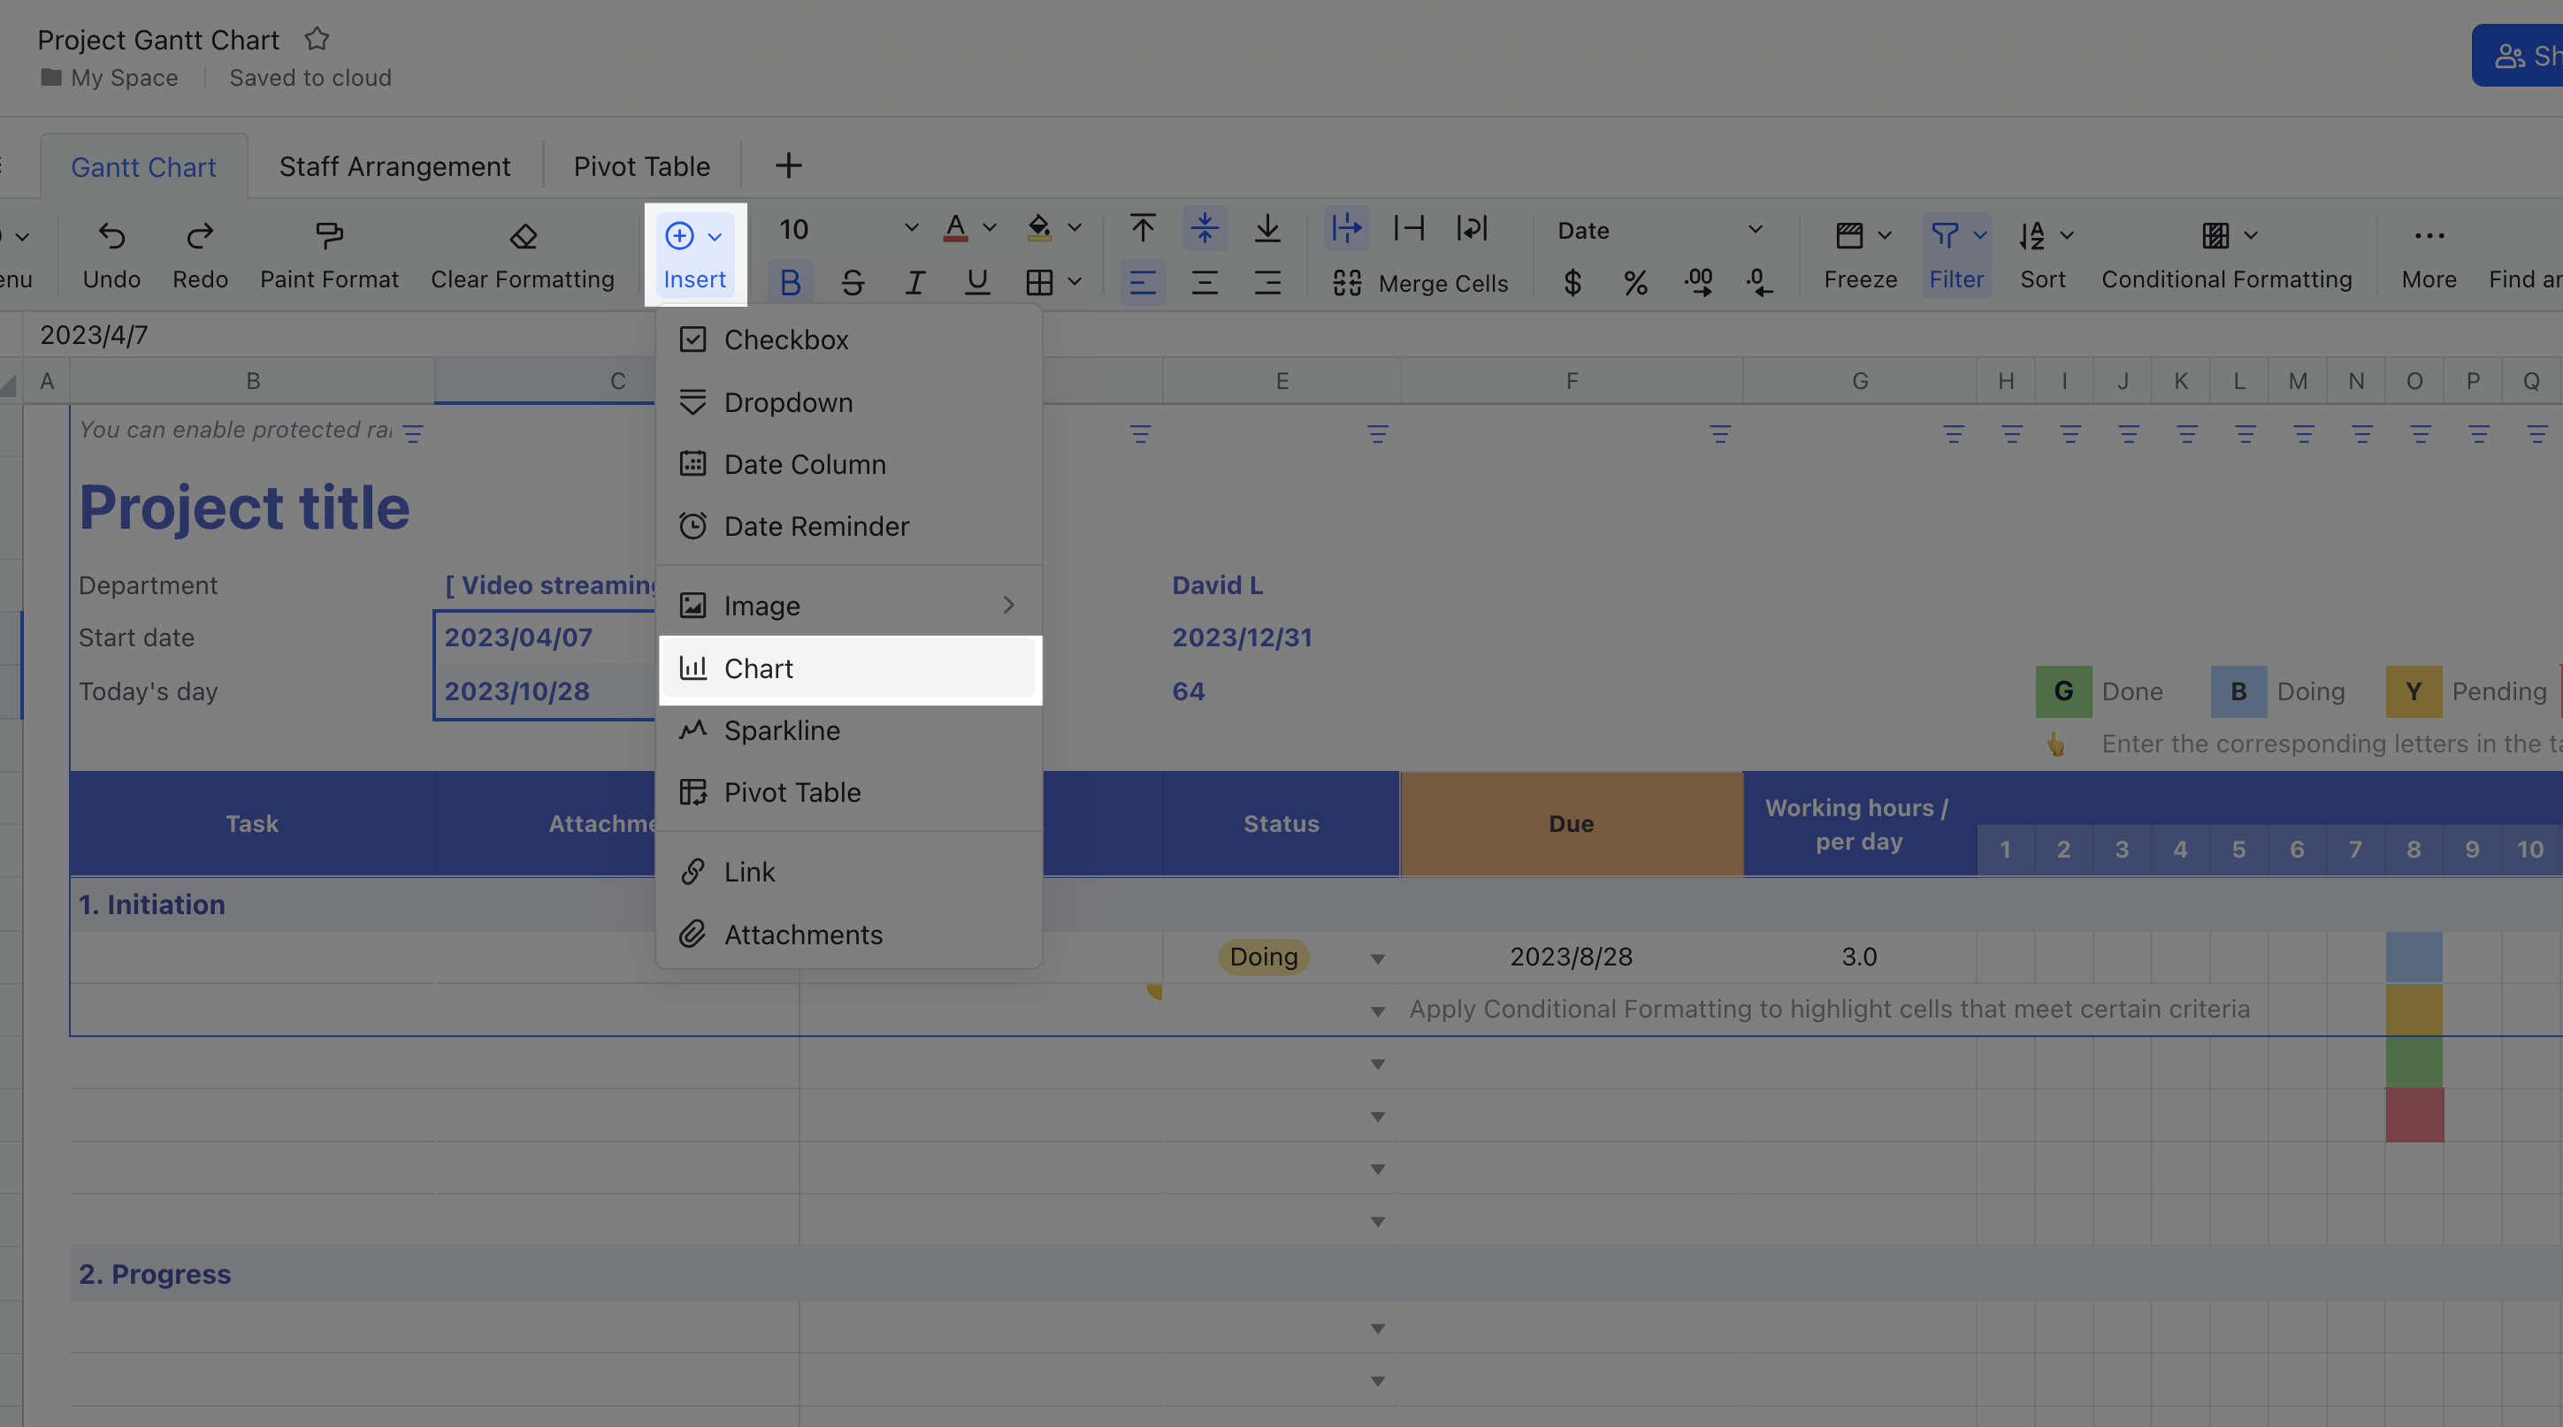
Task: Click the Redo icon
Action: pyautogui.click(x=200, y=236)
